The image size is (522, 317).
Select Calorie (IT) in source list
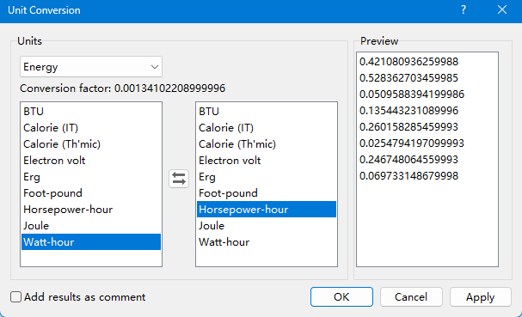click(91, 128)
